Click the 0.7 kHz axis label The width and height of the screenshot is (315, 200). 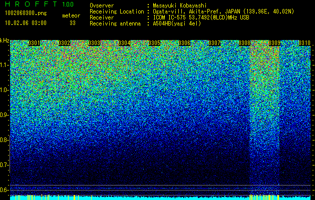5,165
